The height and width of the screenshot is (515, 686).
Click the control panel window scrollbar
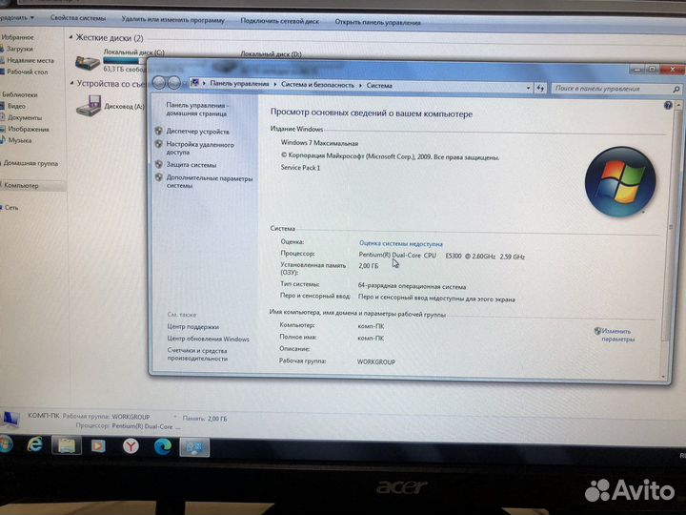[672, 228]
